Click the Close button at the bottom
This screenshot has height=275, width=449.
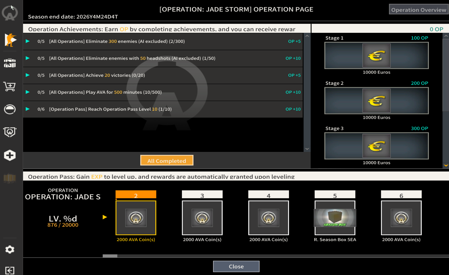click(236, 266)
